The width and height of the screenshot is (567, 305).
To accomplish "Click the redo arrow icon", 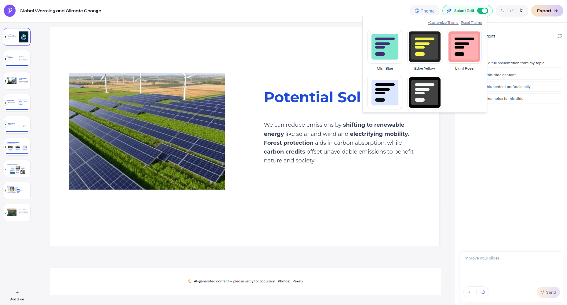I will tap(512, 11).
